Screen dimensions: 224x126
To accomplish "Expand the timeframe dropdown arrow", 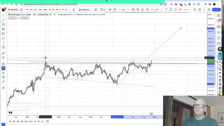I will tap(69, 10).
